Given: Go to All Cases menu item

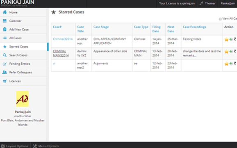Looking at the screenshot, I should (23, 38).
